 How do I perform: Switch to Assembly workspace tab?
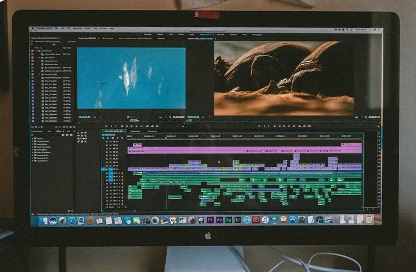[148, 34]
